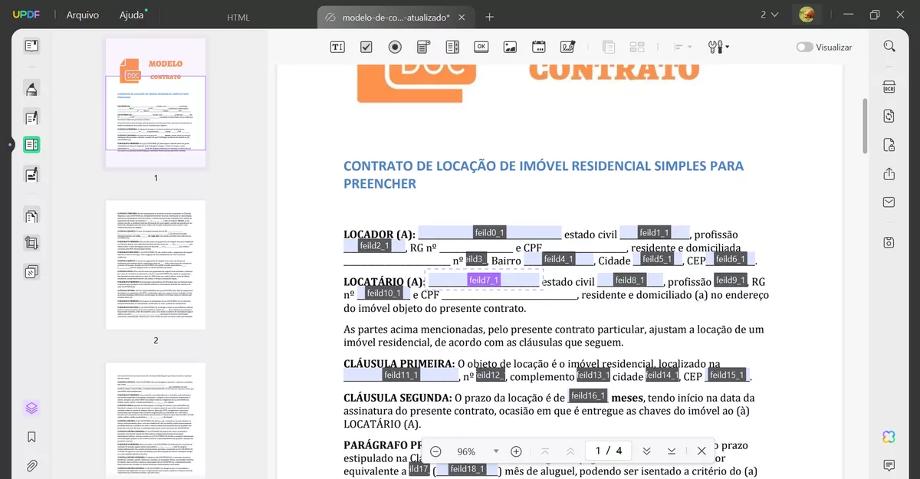Open the crop pages tool in left sidebar
The width and height of the screenshot is (920, 479).
[31, 244]
